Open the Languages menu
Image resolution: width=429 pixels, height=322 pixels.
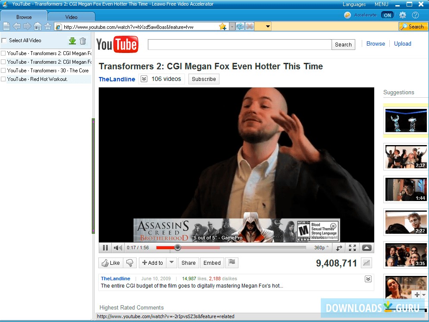tap(354, 4)
